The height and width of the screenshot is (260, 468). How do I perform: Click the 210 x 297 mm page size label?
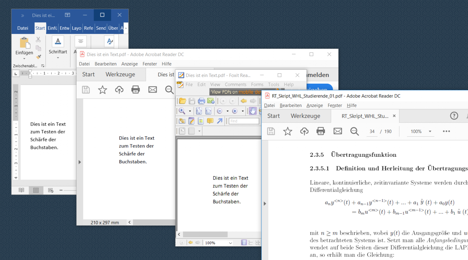[105, 222]
